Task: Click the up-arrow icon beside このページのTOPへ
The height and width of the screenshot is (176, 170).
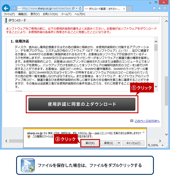Action: [x=132, y=121]
